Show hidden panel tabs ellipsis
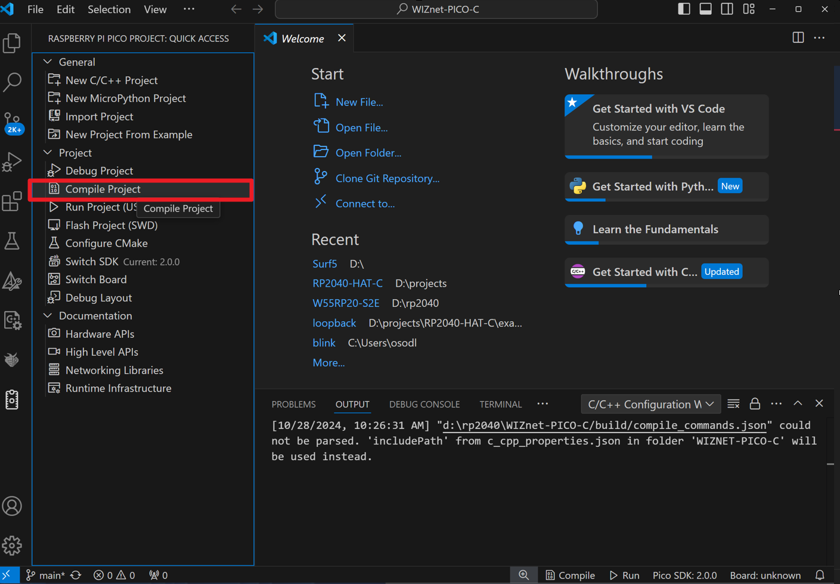 [x=543, y=404]
